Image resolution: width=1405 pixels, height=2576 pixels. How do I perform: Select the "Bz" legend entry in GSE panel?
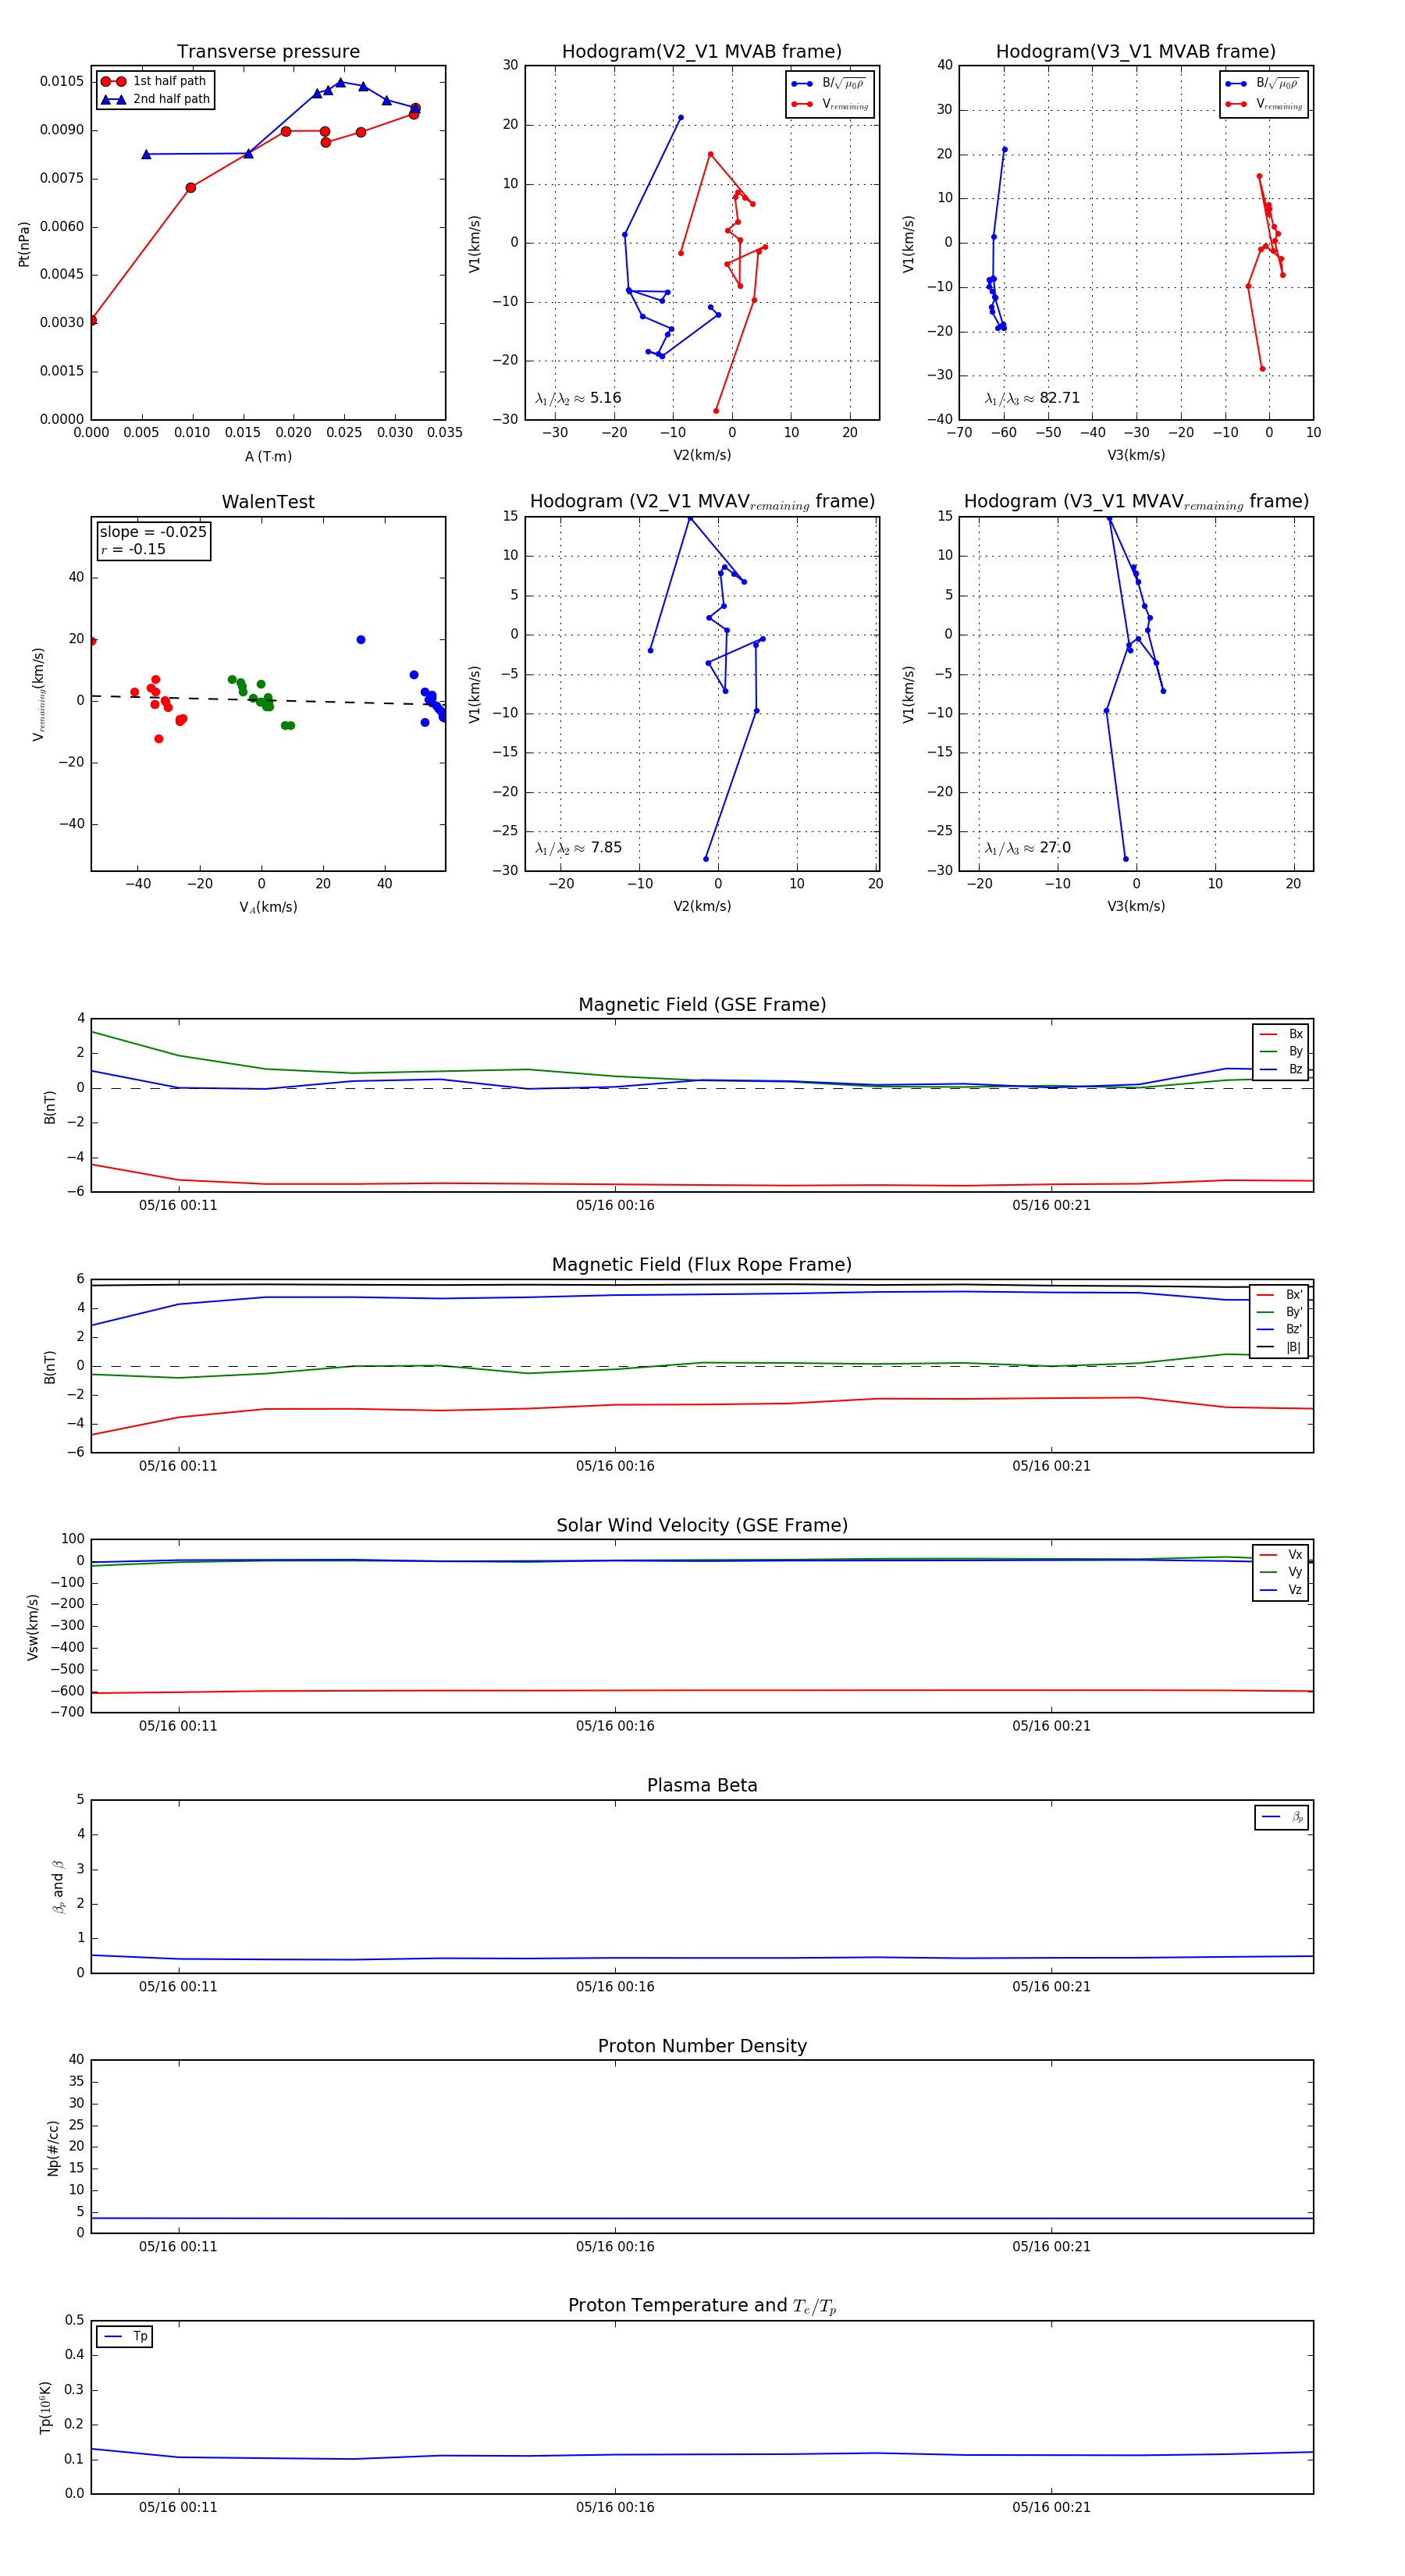[x=1281, y=1069]
